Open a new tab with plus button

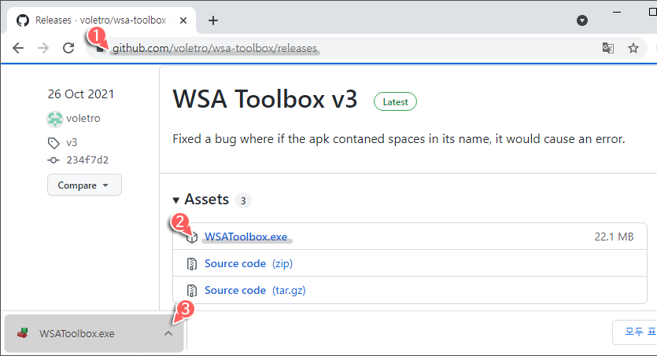click(x=213, y=20)
